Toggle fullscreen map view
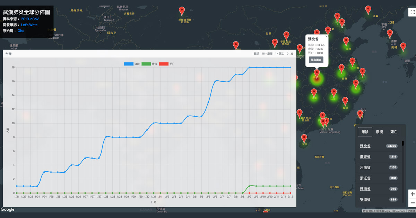The image size is (416, 218). point(412,12)
